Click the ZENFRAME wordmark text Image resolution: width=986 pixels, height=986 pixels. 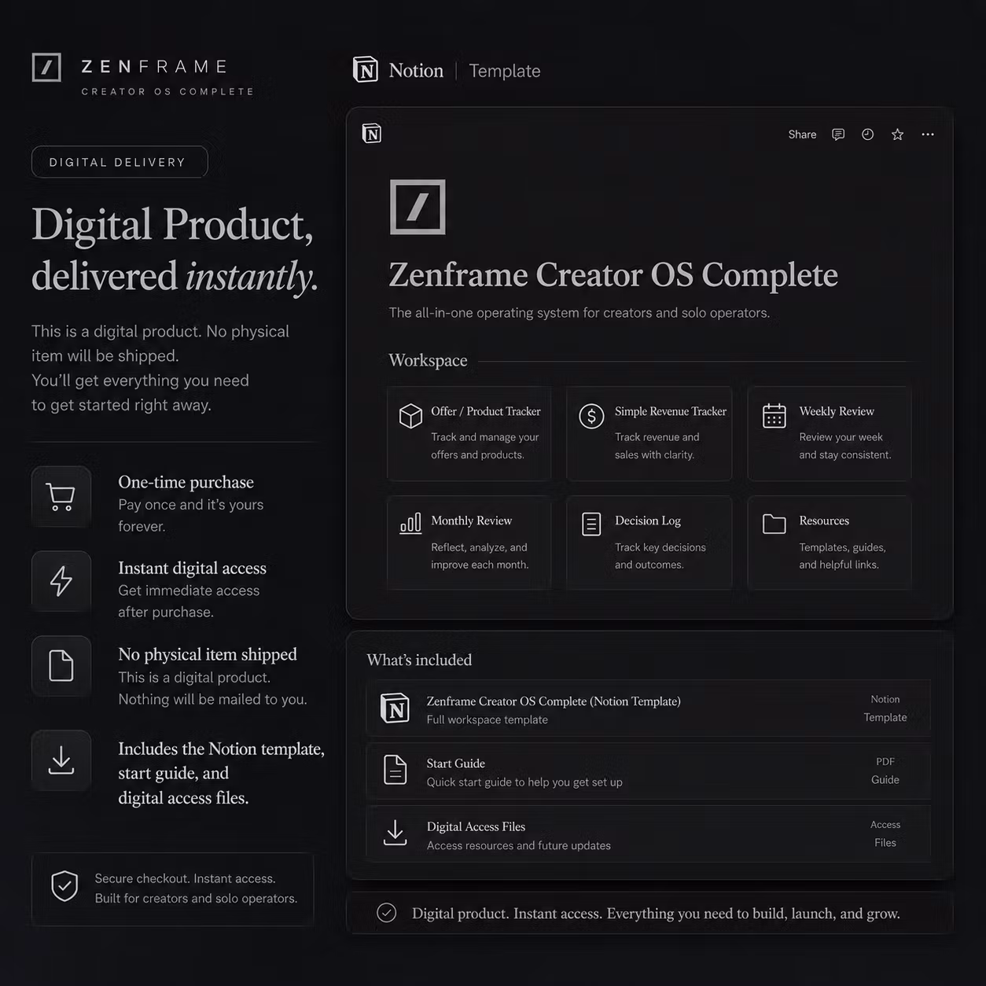coord(155,67)
